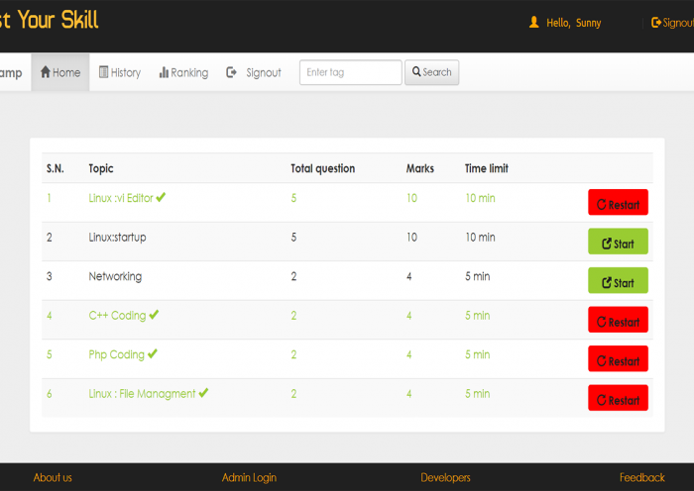Focus the Enter tag search field
The width and height of the screenshot is (694, 491).
(350, 72)
